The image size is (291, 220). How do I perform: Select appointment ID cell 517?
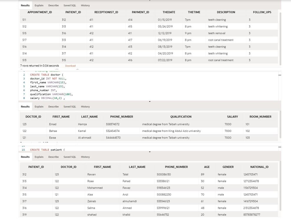(x=24, y=40)
